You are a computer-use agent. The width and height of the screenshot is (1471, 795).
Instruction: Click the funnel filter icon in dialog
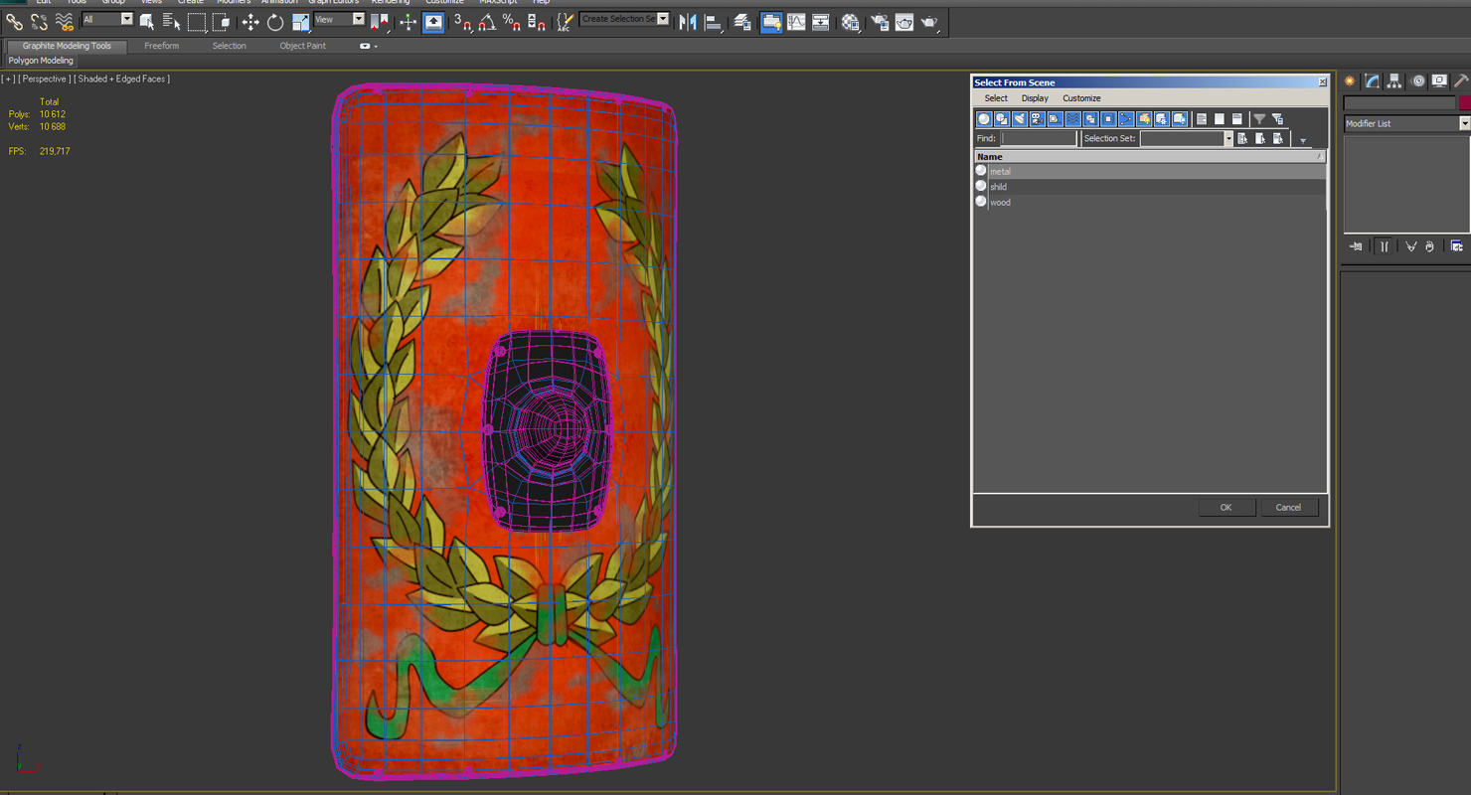[x=1259, y=119]
